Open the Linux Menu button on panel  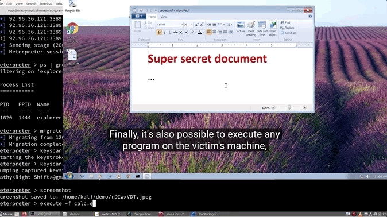(6, 214)
